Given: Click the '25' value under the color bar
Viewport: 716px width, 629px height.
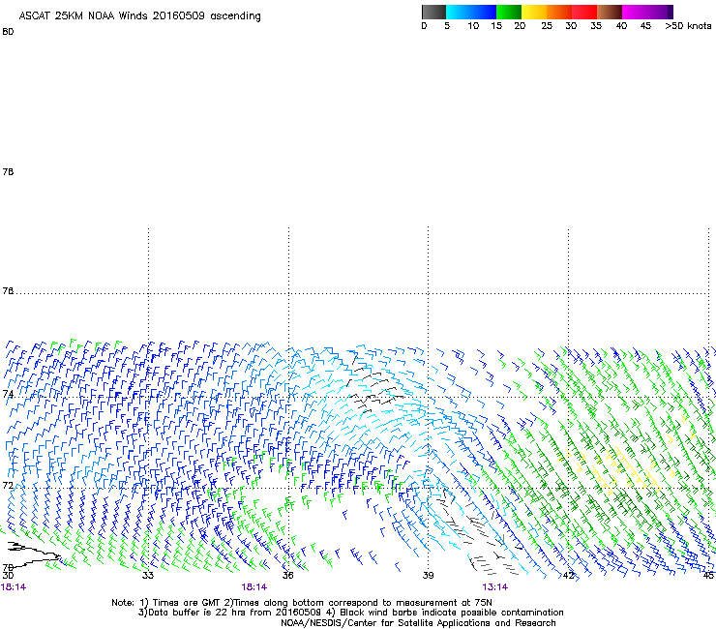Looking at the screenshot, I should (x=547, y=26).
